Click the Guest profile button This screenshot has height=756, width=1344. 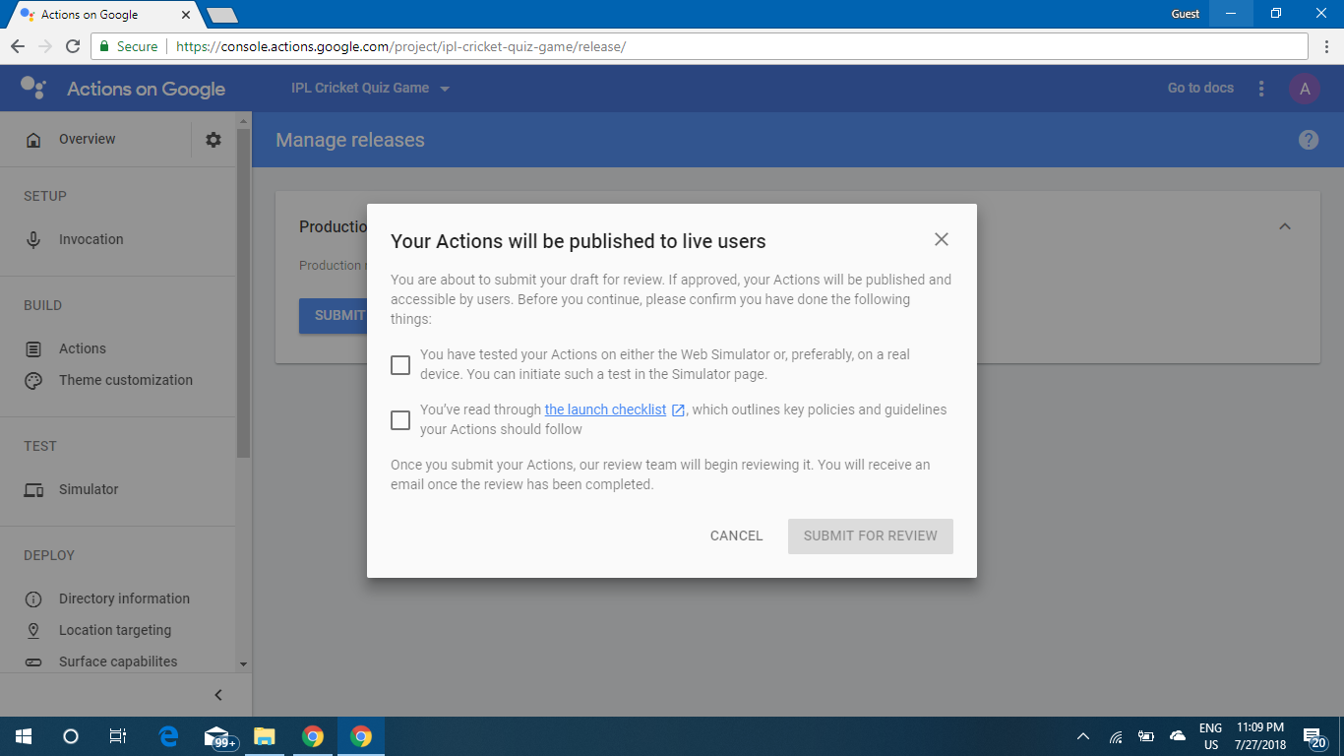1186,14
